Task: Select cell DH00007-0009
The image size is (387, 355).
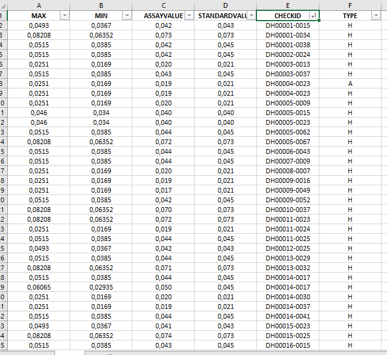Action: [x=288, y=161]
